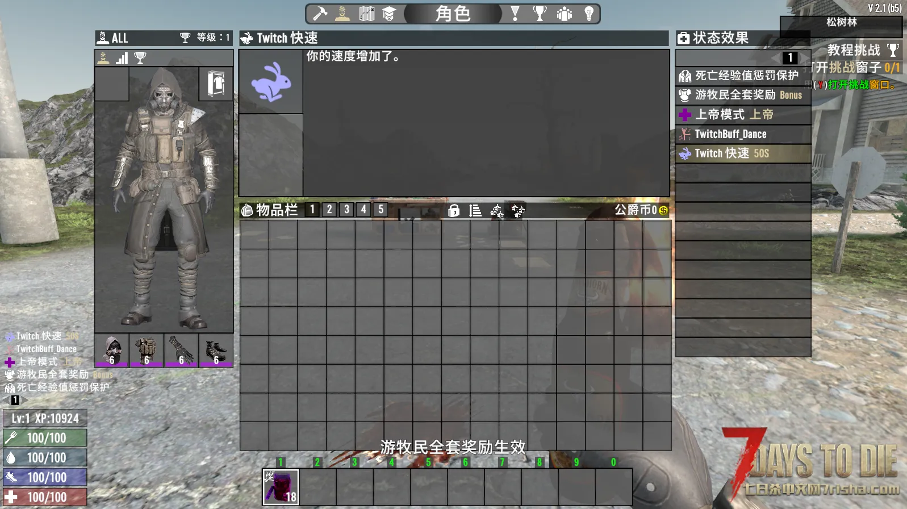The width and height of the screenshot is (907, 509).
Task: Click the 角色 title button
Action: (x=453, y=13)
